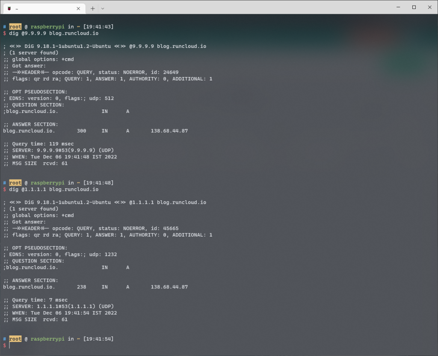Minimize the terminal window

(398, 7)
